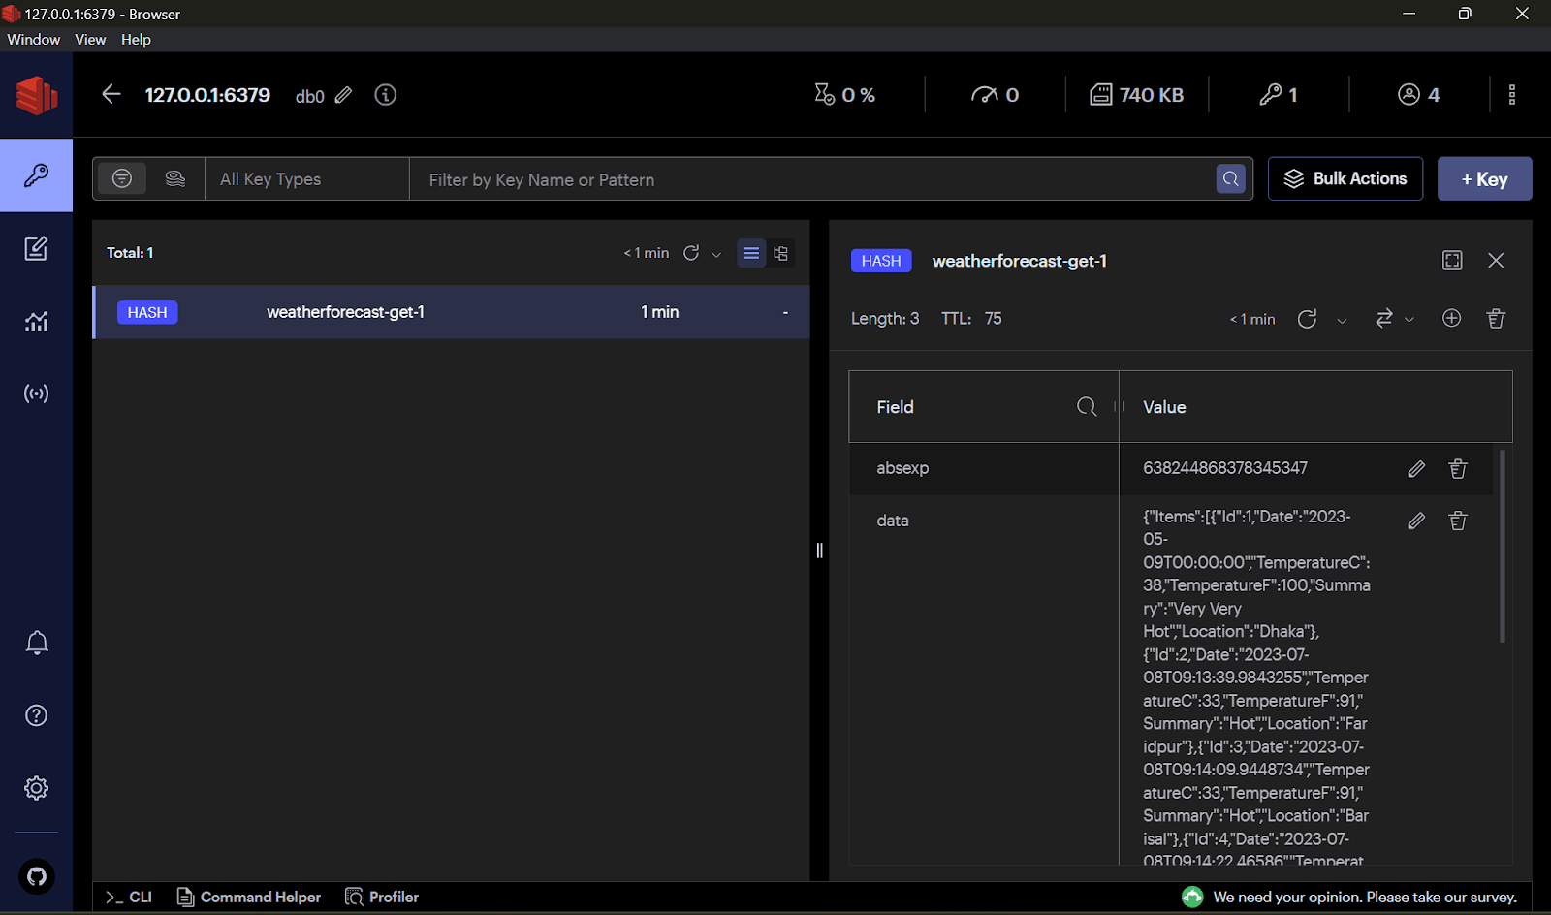Open the settings gear in sidebar
The image size is (1551, 915).
tap(37, 788)
